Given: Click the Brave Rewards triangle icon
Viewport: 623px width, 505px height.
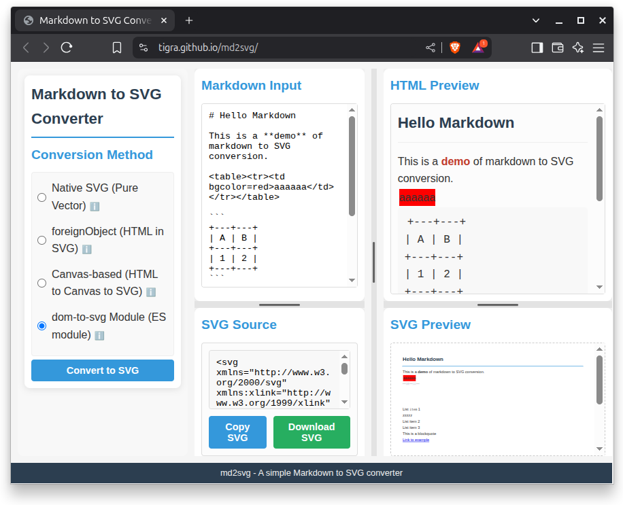Looking at the screenshot, I should [478, 48].
